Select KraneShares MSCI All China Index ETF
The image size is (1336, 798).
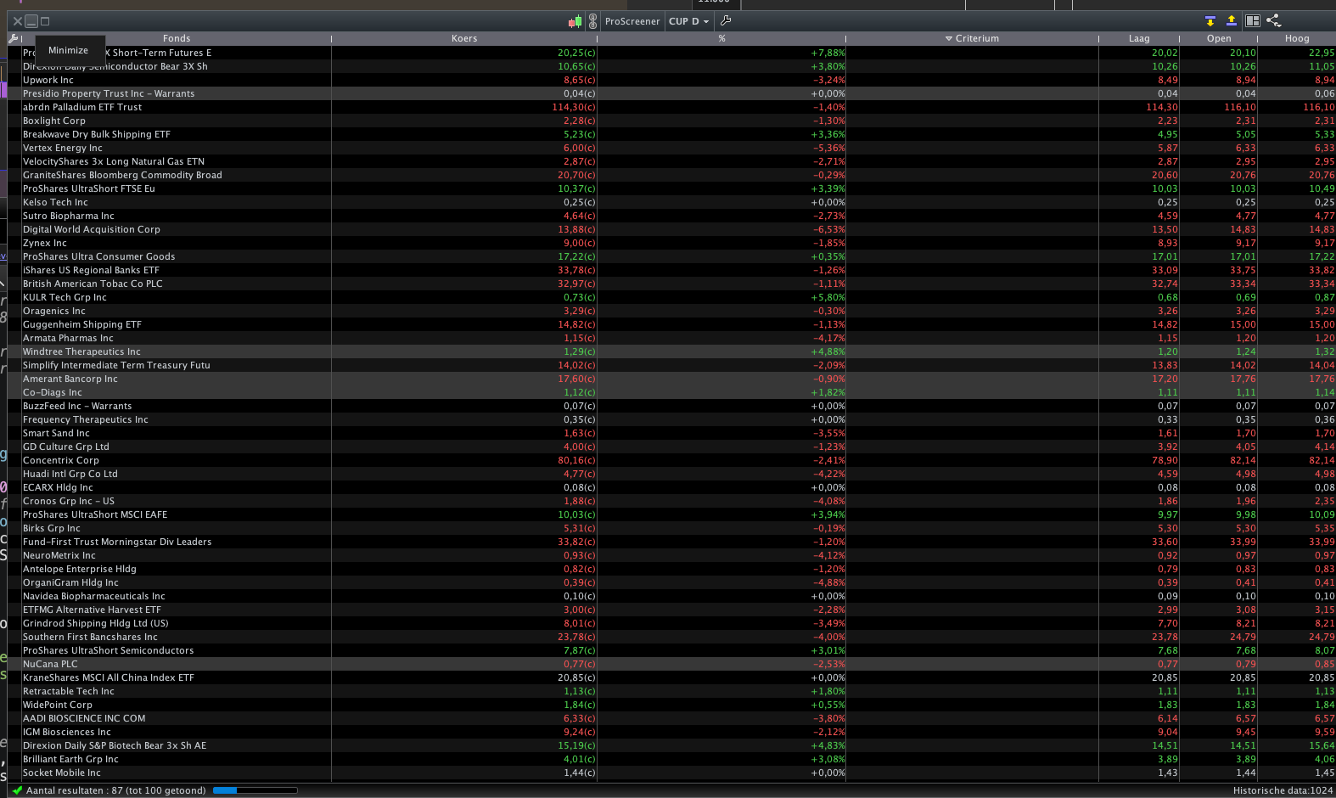coord(672,677)
